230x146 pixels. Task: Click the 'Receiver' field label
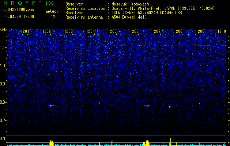tap(74, 13)
